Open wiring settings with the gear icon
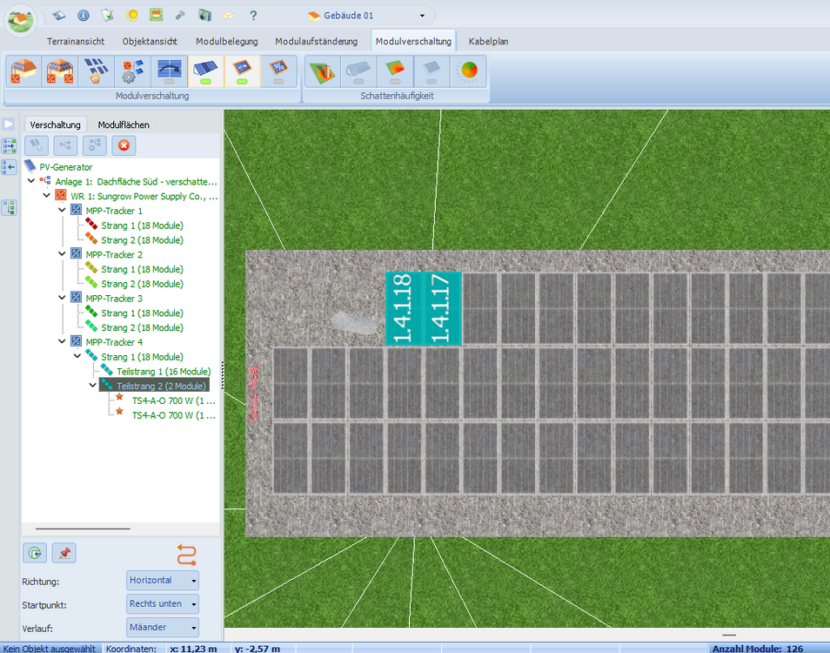The width and height of the screenshot is (830, 653). click(132, 71)
